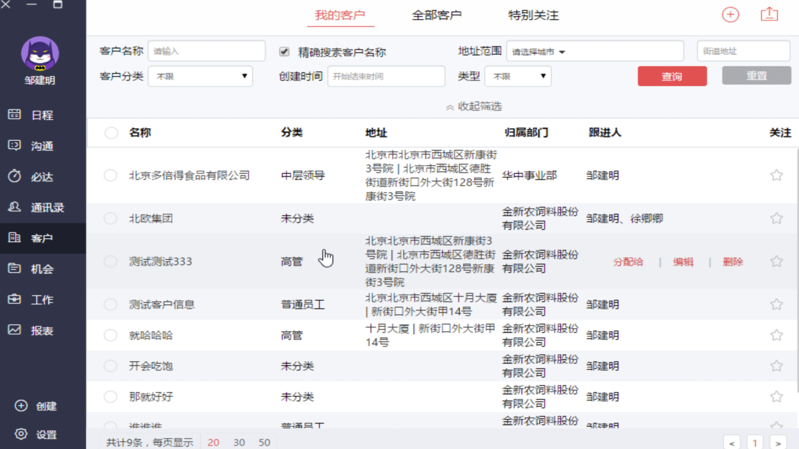
Task: Select the 北欧集团 row radio button
Action: coord(110,218)
